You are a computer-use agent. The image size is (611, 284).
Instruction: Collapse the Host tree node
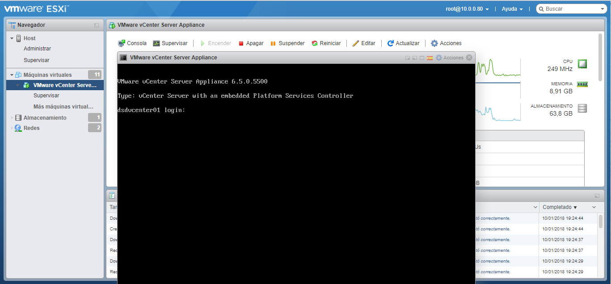coord(12,38)
